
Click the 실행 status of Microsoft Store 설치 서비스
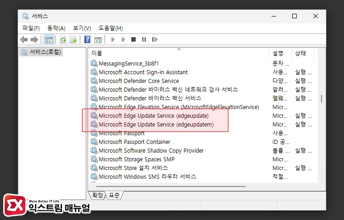[x=303, y=168]
